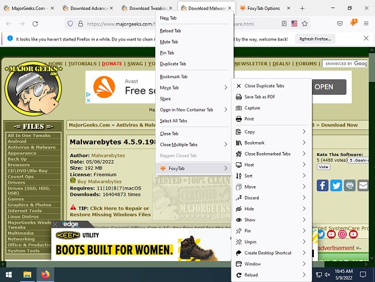Expand Close Multiple Tabs submenu arrow
375x282 pixels.
tap(226, 144)
